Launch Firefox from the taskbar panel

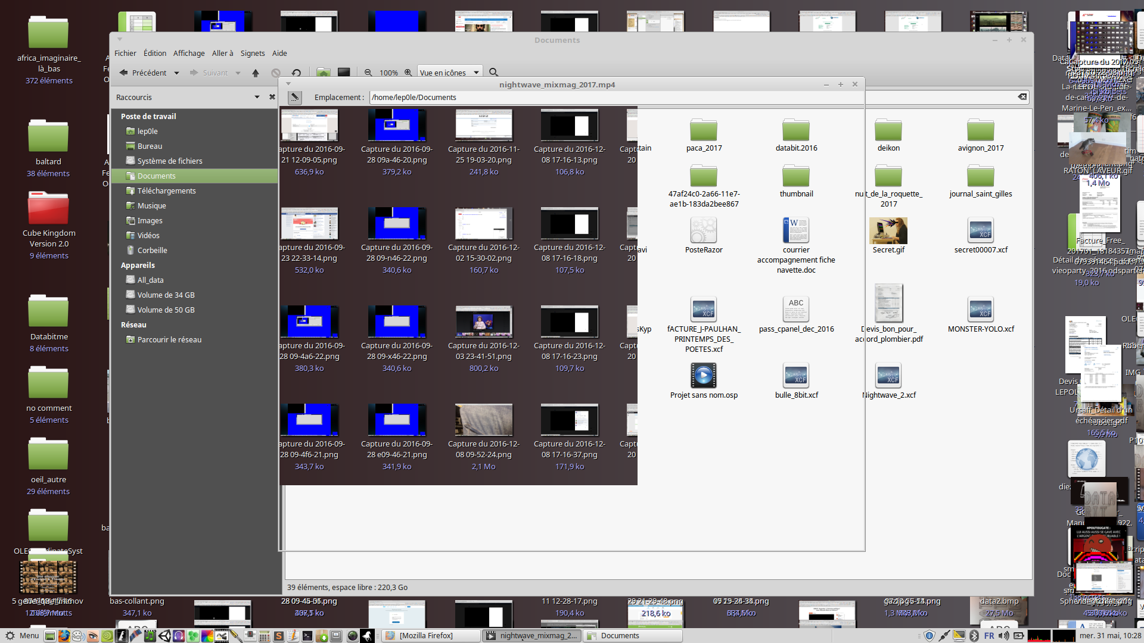pyautogui.click(x=64, y=636)
